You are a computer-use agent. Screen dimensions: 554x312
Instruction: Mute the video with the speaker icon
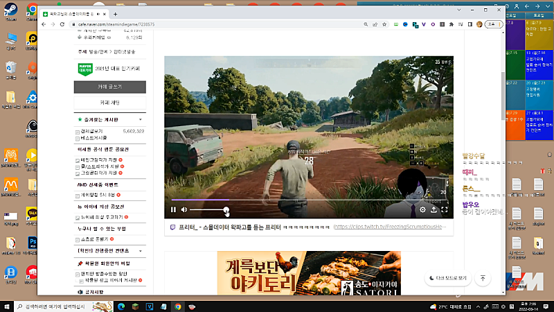tap(184, 209)
